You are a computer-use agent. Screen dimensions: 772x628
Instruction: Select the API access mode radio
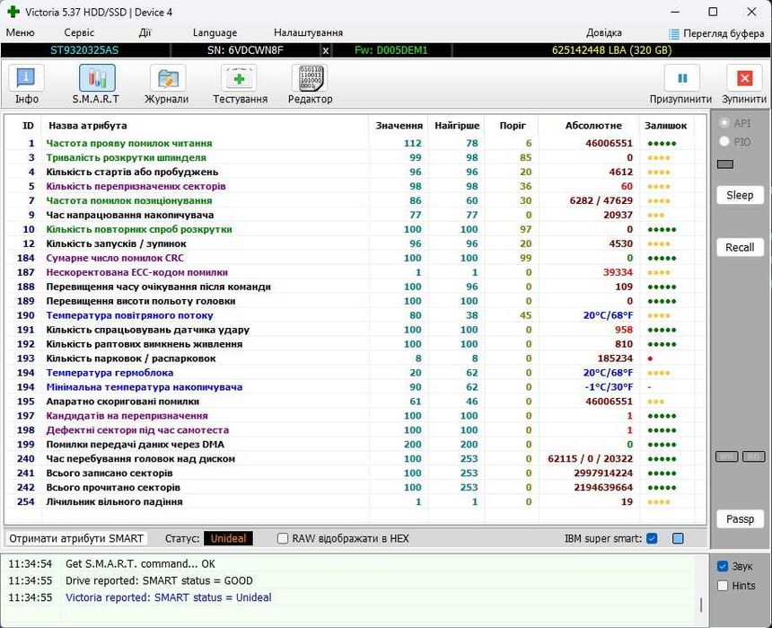coord(724,123)
